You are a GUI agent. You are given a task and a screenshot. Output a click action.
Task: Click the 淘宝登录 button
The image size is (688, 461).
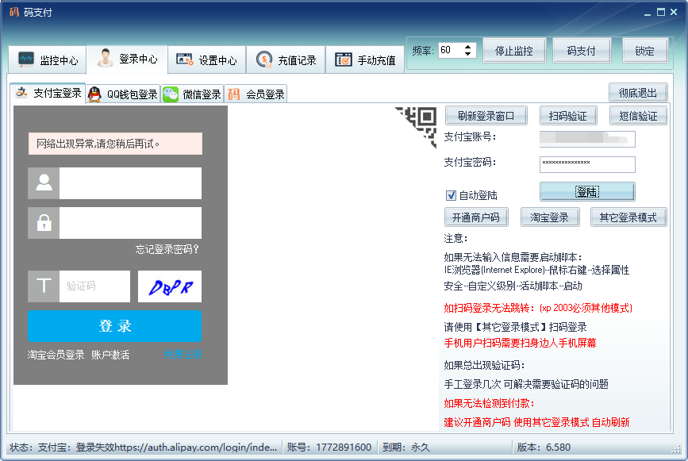[x=550, y=217]
